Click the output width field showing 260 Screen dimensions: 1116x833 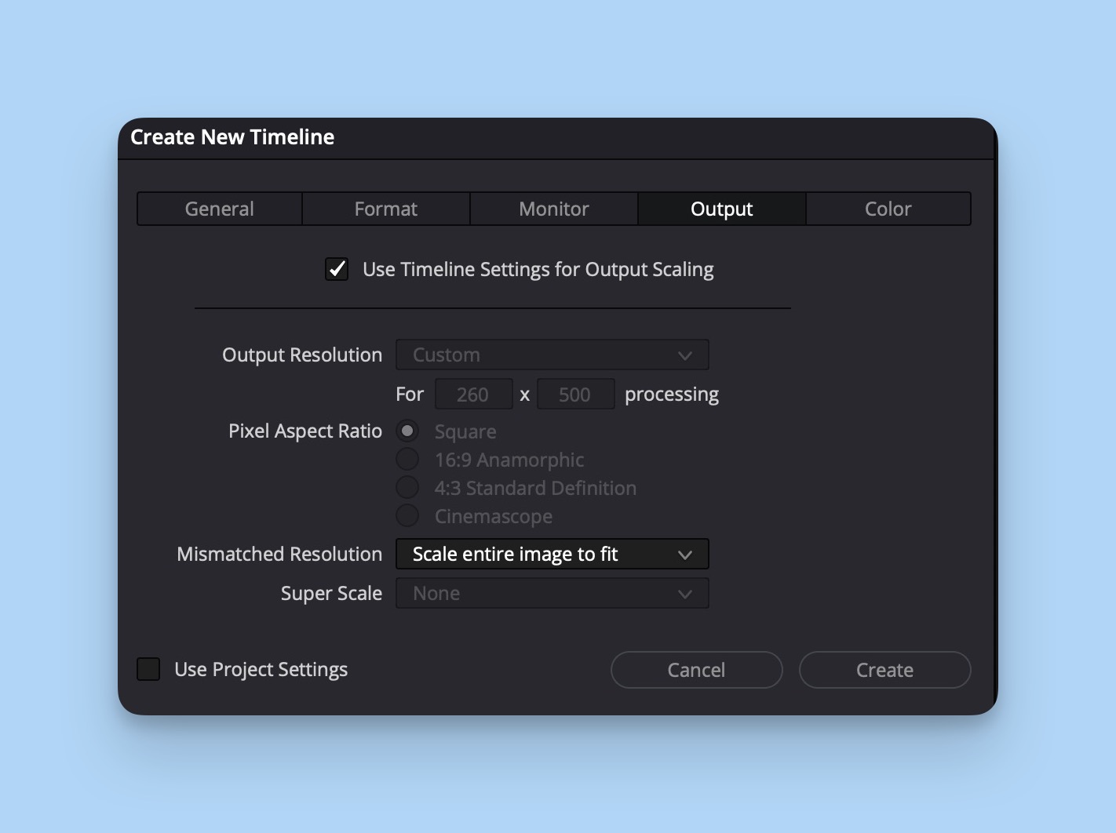474,394
